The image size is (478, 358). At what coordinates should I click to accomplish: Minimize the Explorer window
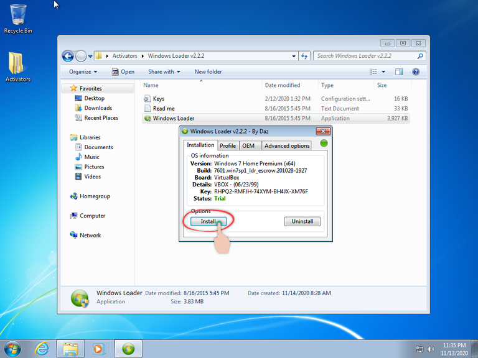click(x=388, y=44)
